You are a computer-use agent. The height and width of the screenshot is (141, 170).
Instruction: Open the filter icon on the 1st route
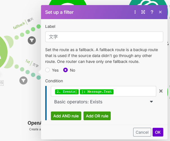click(23, 81)
